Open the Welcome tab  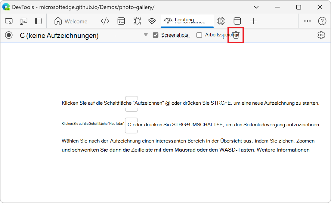(x=71, y=21)
